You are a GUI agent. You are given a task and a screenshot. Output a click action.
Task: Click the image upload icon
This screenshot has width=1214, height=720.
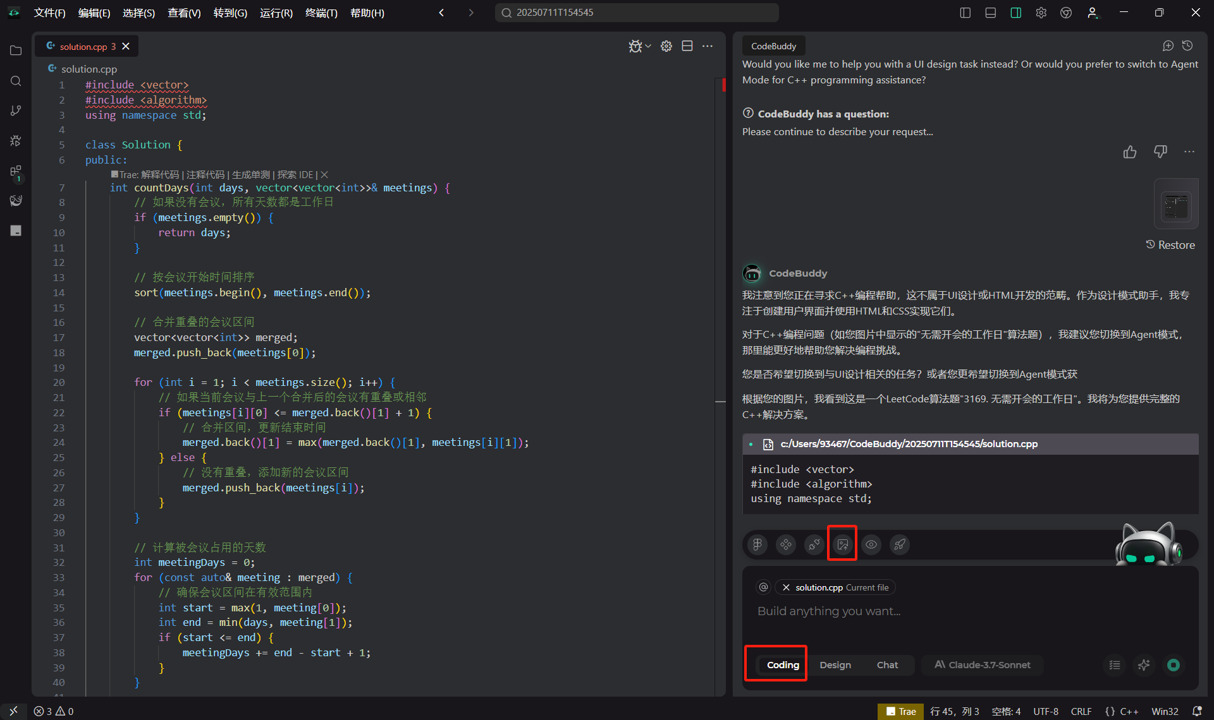842,544
